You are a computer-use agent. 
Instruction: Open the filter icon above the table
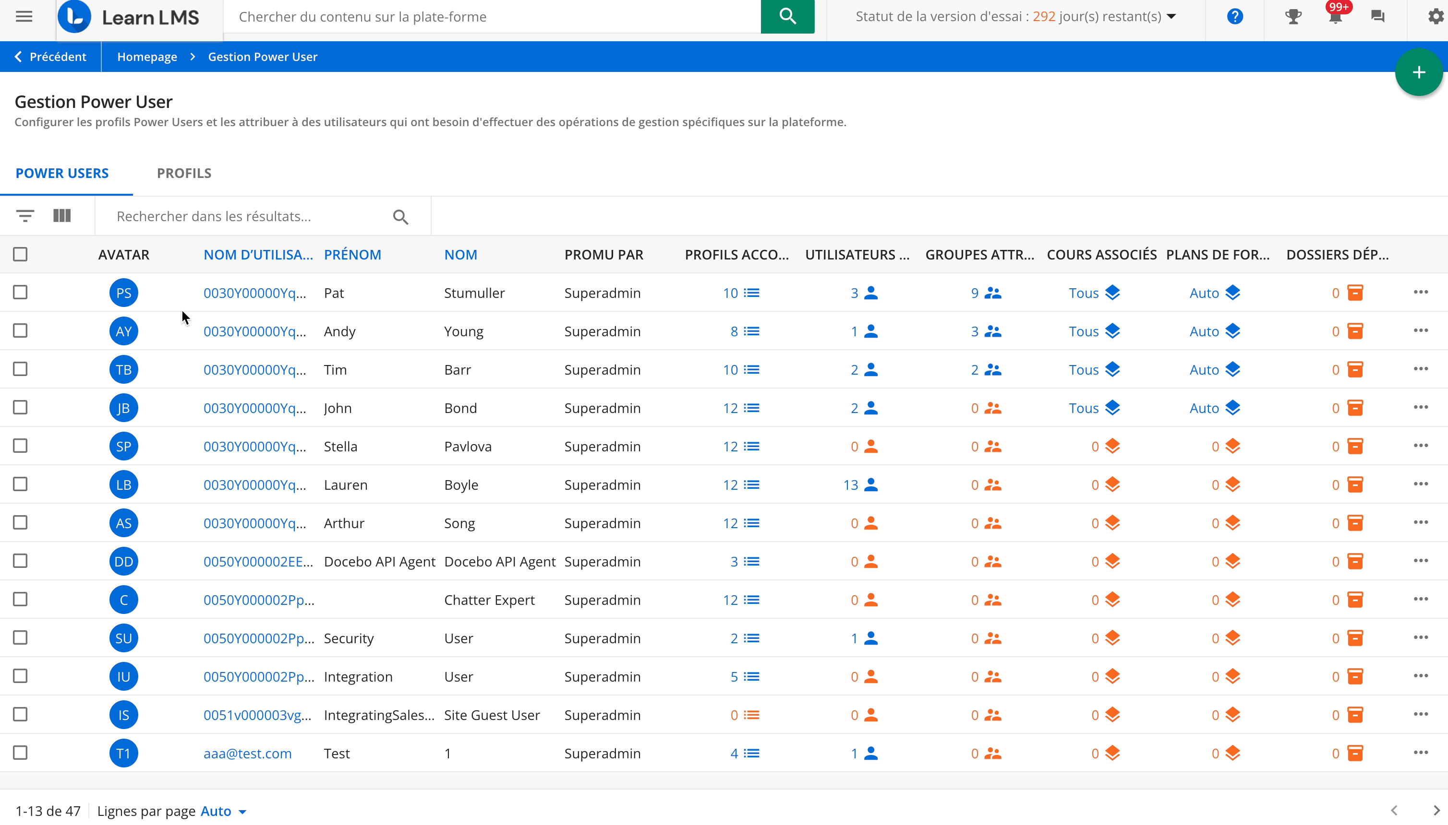click(x=25, y=216)
